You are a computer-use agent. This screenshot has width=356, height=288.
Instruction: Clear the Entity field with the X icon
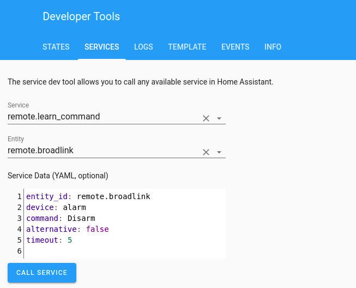(x=206, y=152)
